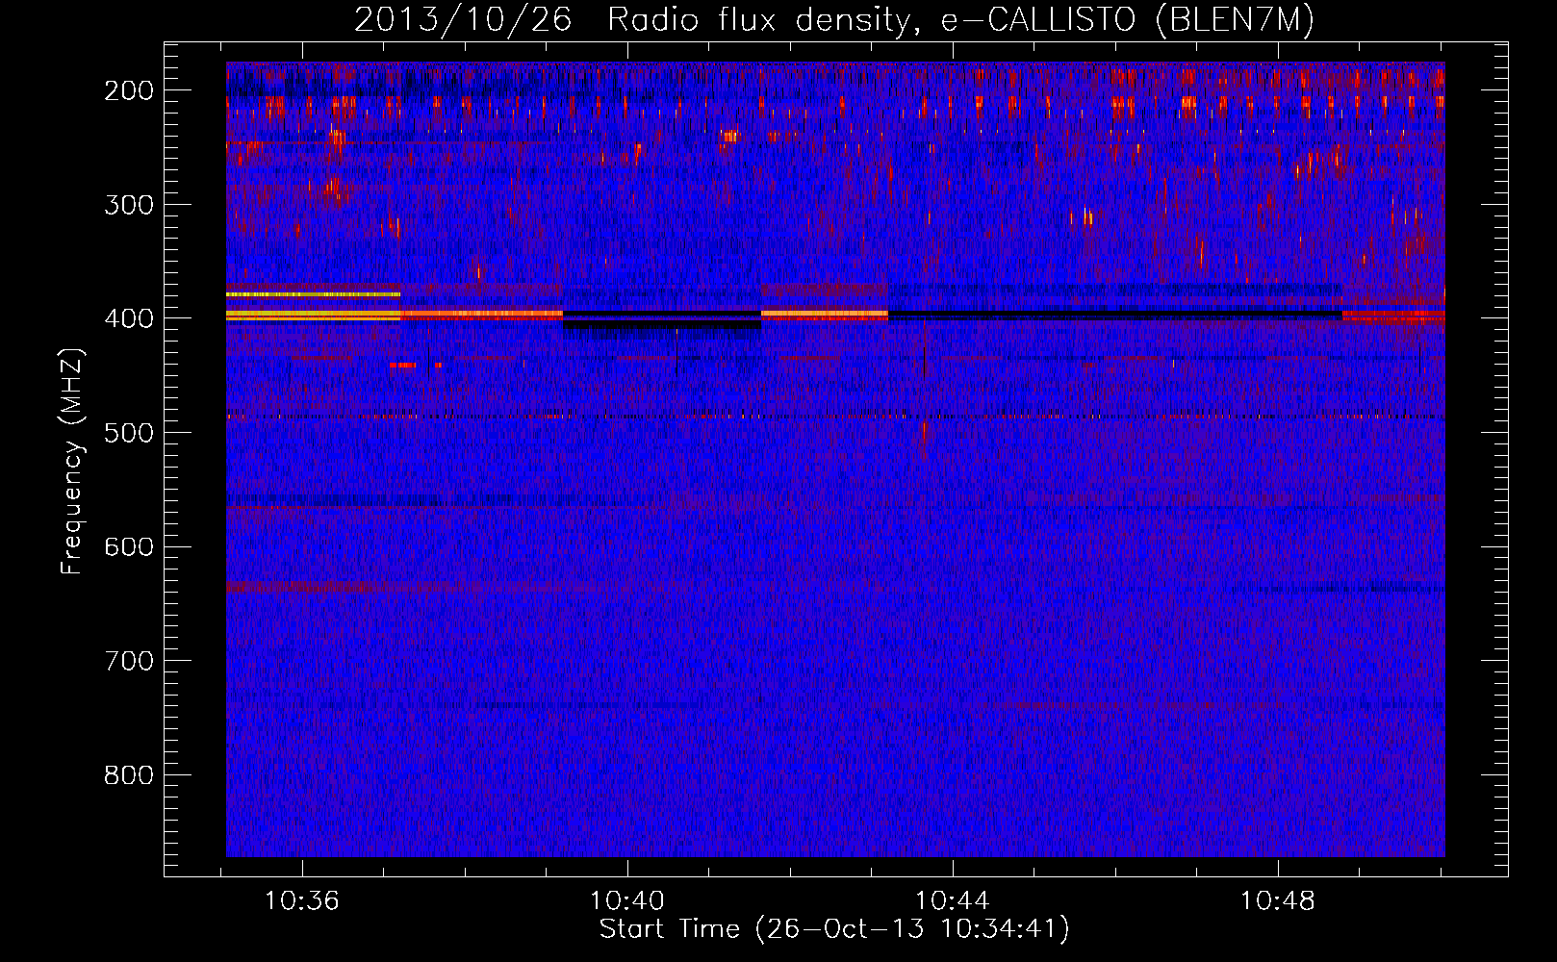Image resolution: width=1557 pixels, height=962 pixels.
Task: Click the 10:44 time tick label
Action: click(953, 901)
